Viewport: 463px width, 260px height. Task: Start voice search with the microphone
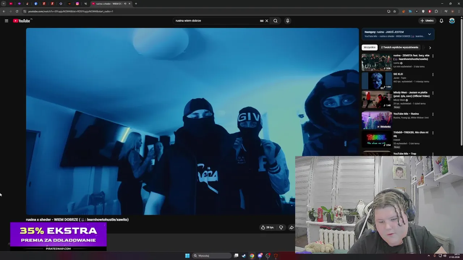(x=288, y=21)
